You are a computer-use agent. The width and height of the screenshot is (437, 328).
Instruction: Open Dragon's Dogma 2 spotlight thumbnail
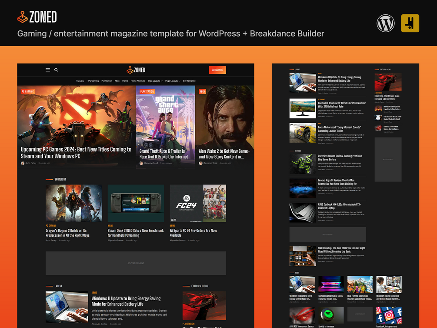(x=73, y=203)
